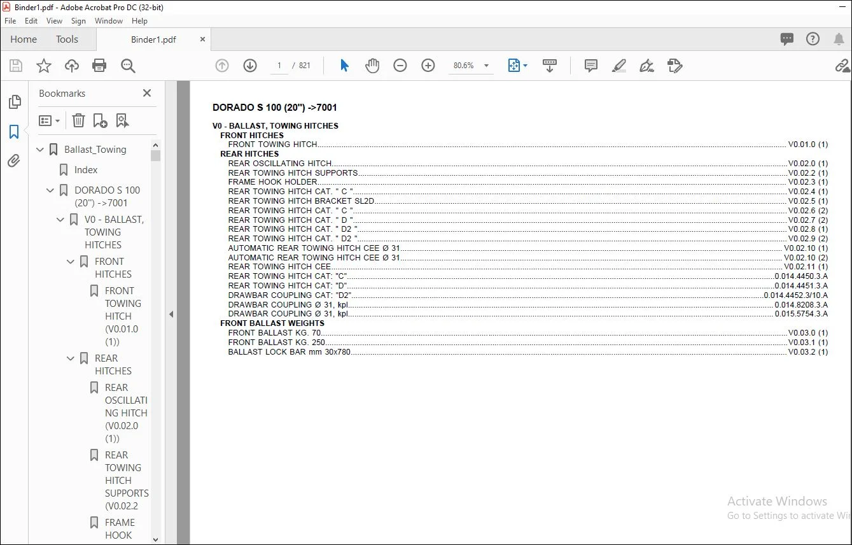Select REAR TOWING HITCH SUPPORTS bookmark
Viewport: 852px width, 545px height.
pos(127,481)
